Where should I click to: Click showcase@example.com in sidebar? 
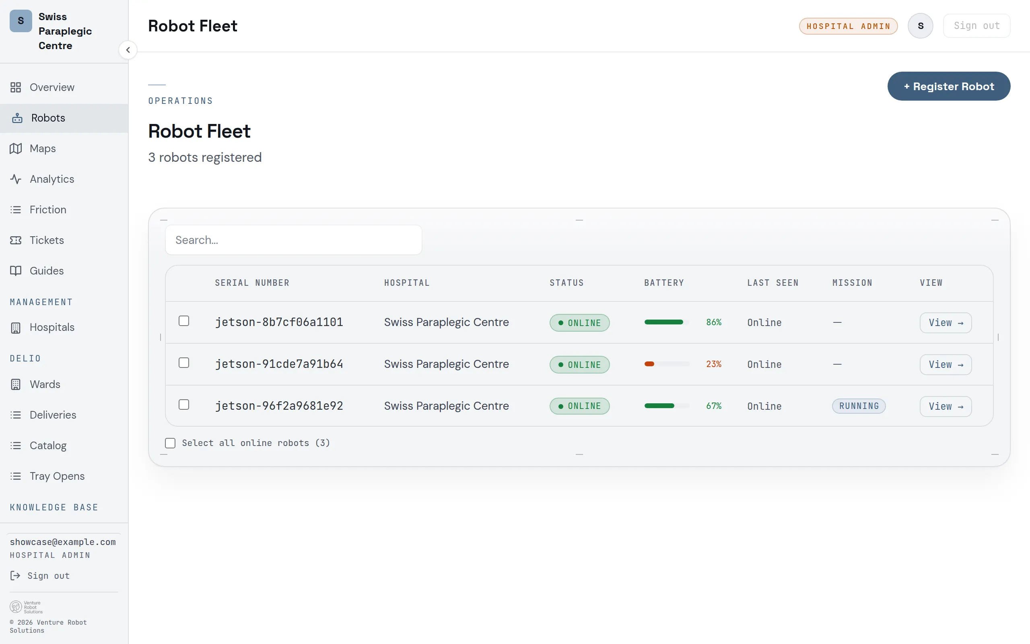point(63,542)
